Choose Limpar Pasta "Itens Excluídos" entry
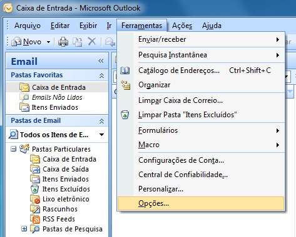This screenshot has width=296, height=237. pos(201,115)
